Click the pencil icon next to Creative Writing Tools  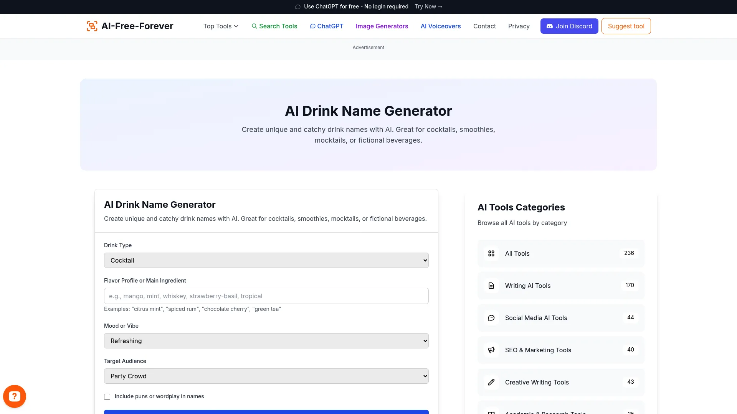click(491, 382)
